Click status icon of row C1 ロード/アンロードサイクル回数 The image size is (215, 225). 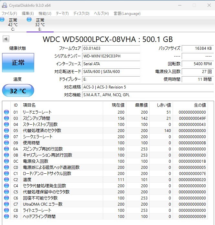tap(6, 173)
